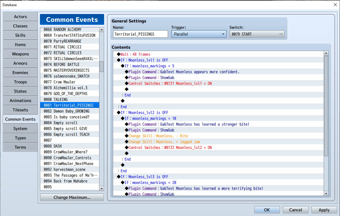Select event 0080 TALKING
The height and width of the screenshot is (216, 340).
pos(70,99)
